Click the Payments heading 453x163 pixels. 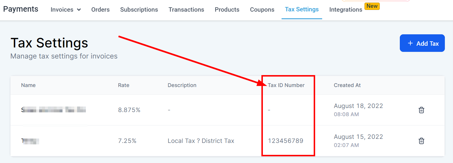click(21, 9)
